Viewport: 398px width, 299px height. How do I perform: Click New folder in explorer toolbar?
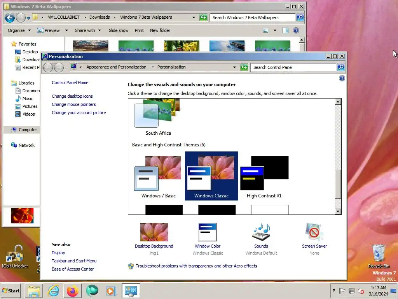tap(160, 30)
